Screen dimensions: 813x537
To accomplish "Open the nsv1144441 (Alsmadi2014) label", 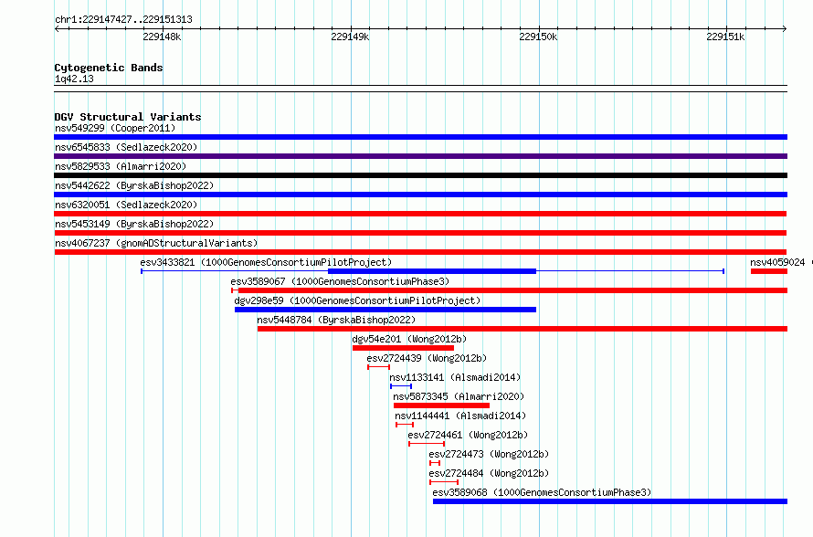I will (460, 416).
